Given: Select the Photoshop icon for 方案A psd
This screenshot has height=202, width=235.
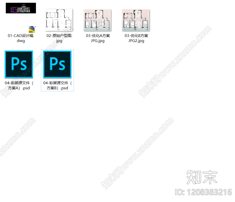Looking at the screenshot, I should coord(19,64).
